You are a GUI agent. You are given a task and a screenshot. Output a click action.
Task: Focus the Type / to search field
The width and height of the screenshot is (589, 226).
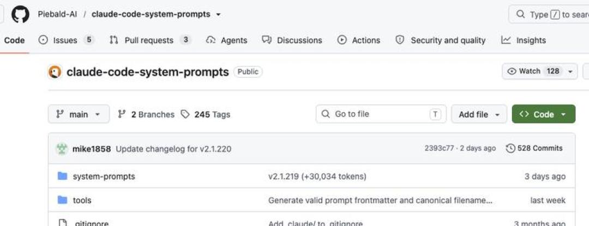549,15
